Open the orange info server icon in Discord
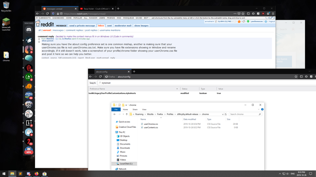 click(x=29, y=86)
